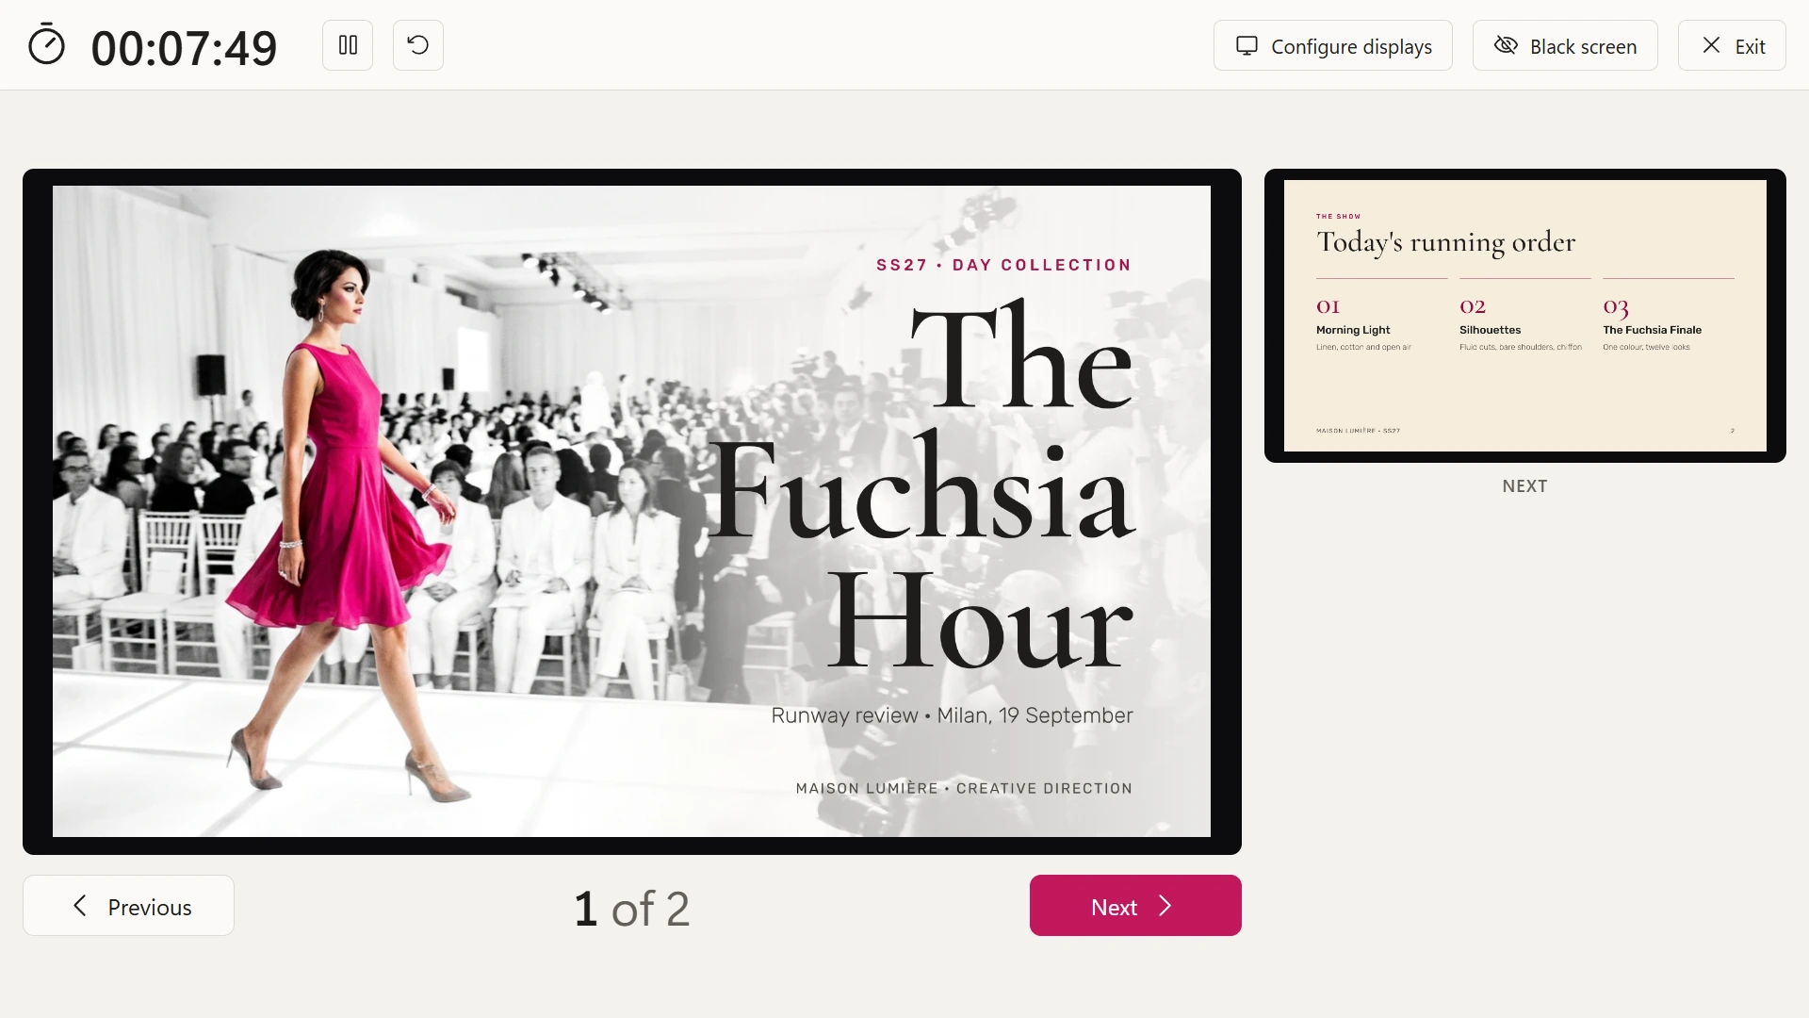Click the NEXT label under the preview
1809x1018 pixels.
tap(1524, 486)
